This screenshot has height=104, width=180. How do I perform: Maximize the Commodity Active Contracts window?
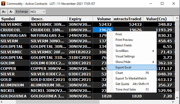tap(162, 4)
